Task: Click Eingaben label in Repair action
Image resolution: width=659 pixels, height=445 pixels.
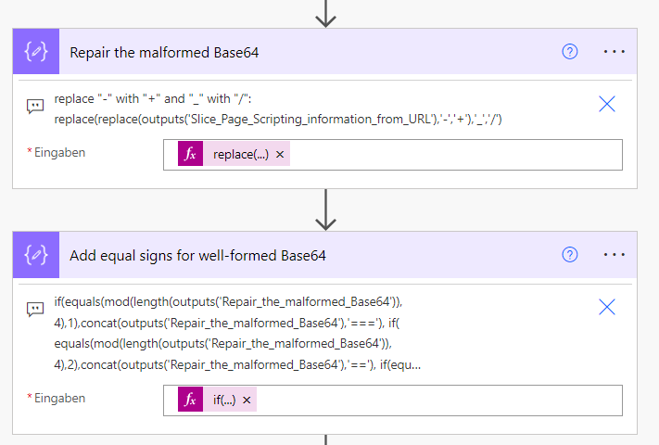Action: 59,153
